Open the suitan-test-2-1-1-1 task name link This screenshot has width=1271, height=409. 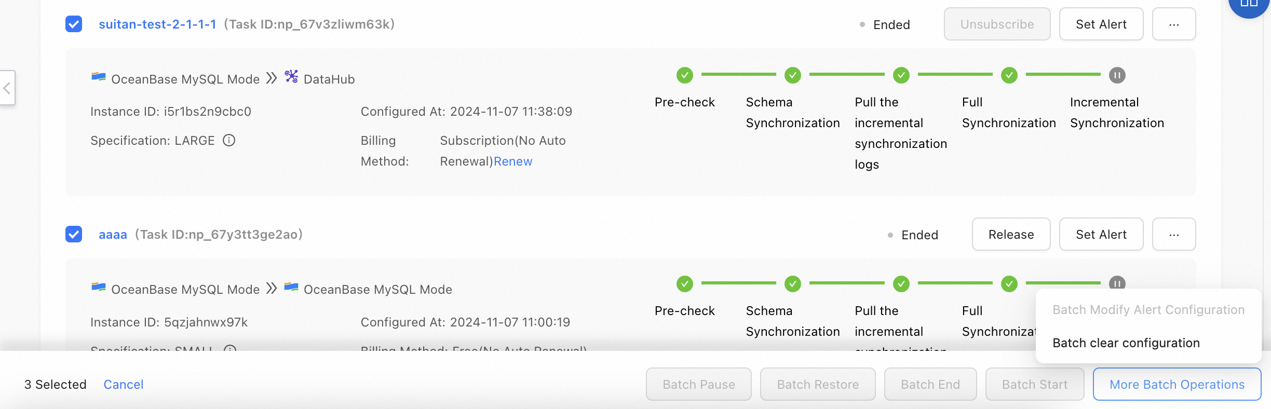157,24
